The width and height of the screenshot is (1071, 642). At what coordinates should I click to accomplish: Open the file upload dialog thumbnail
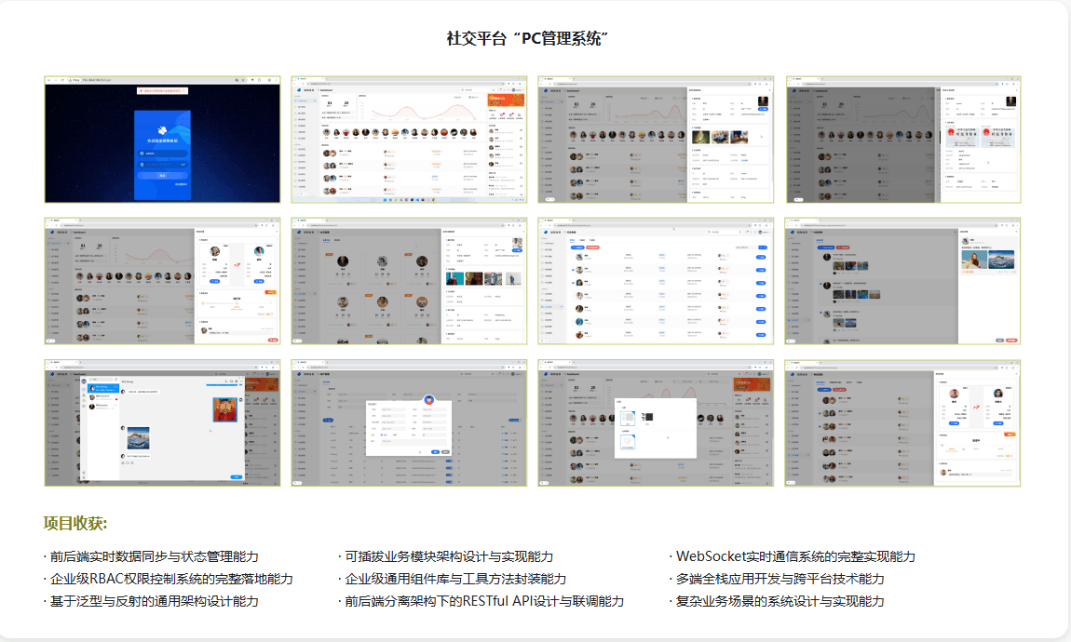(656, 423)
